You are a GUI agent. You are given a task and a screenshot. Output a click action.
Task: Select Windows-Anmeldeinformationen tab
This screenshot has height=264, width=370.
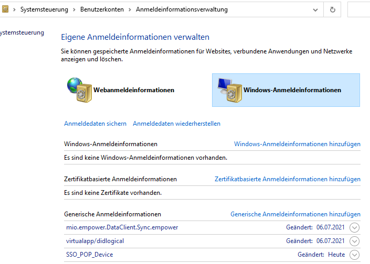286,90
